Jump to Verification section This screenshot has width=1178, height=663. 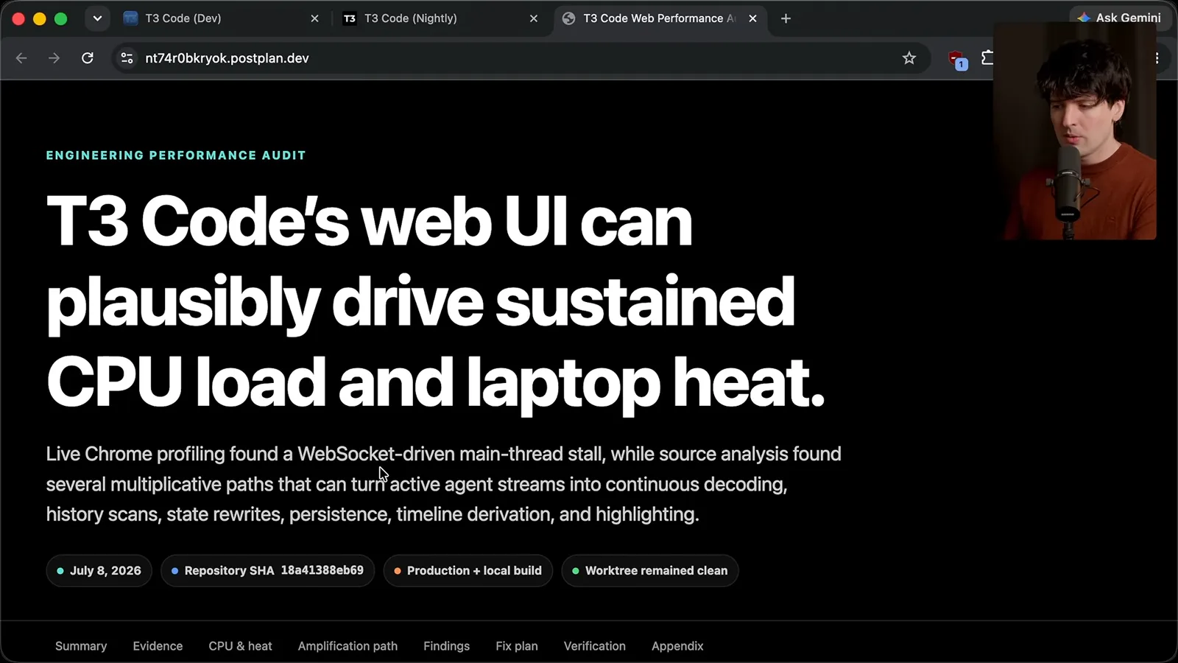pyautogui.click(x=595, y=646)
